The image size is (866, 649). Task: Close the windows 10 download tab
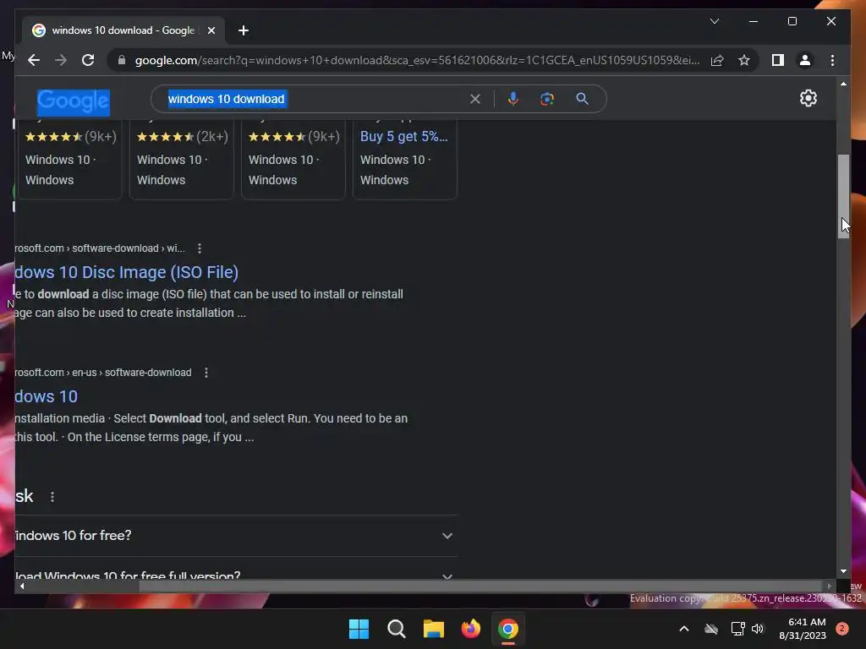[x=211, y=30]
